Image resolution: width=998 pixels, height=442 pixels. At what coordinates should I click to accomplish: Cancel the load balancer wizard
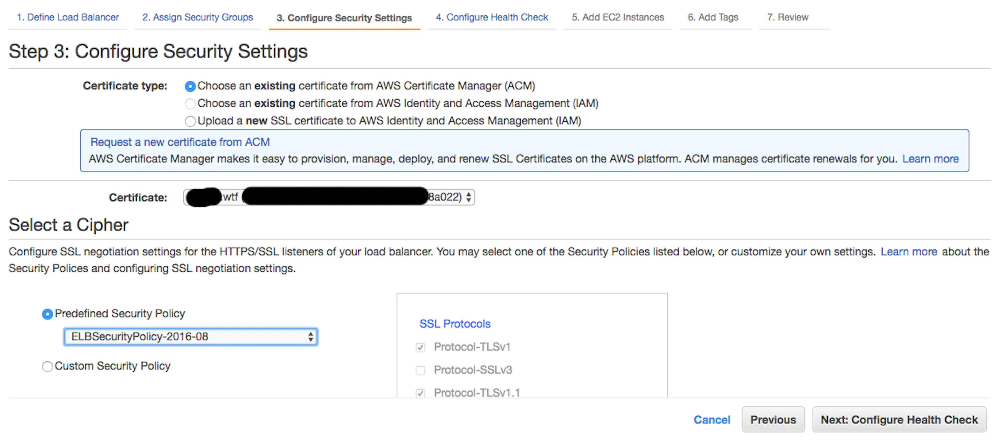coord(712,420)
